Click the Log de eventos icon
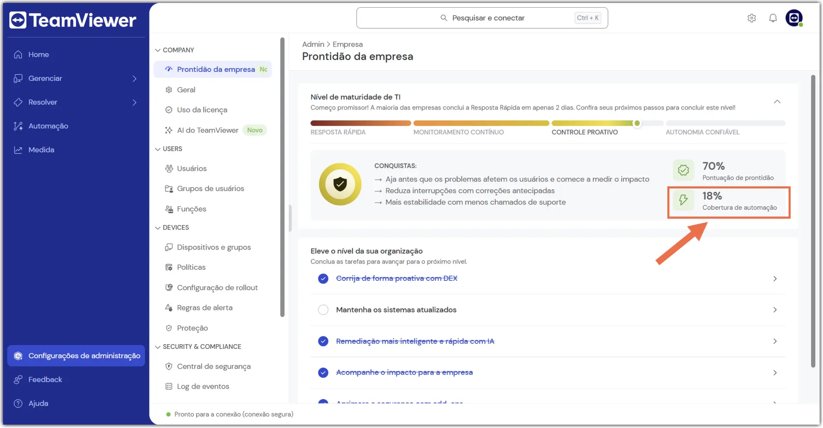The width and height of the screenshot is (823, 428). click(x=169, y=386)
